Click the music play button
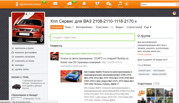The image size is (179, 103). [126, 4]
